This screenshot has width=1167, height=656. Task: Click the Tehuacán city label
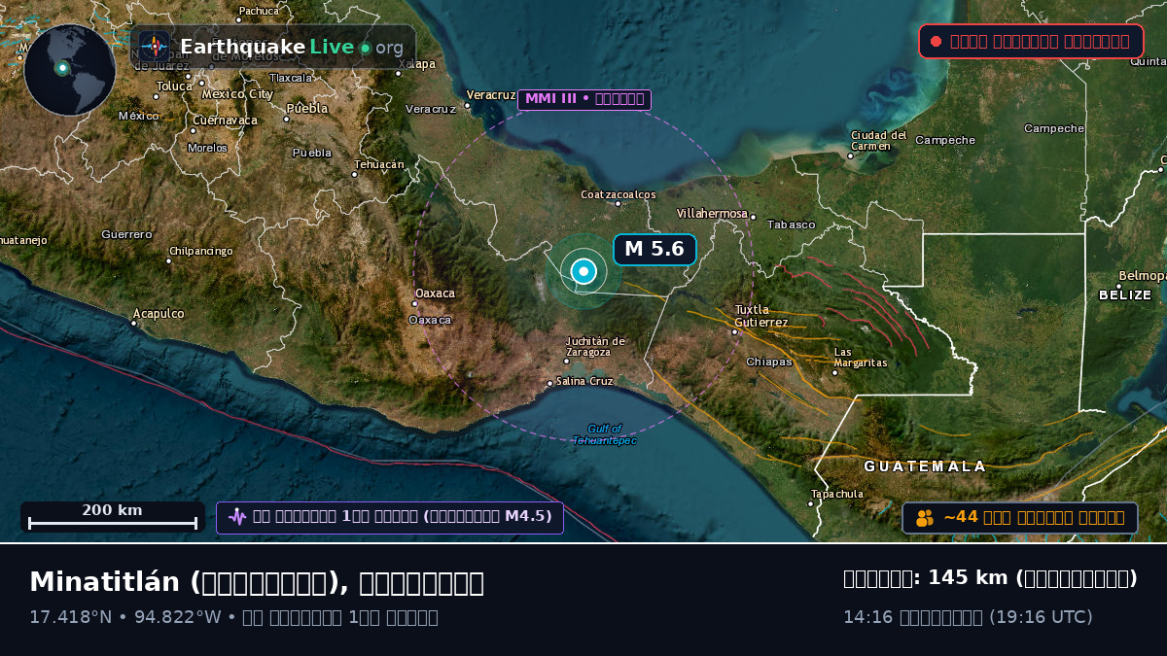pos(379,164)
